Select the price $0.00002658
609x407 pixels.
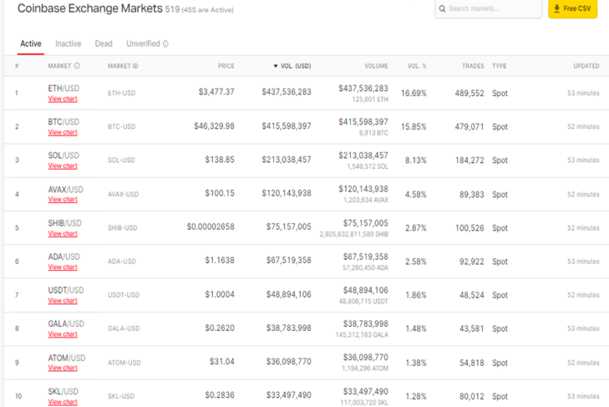click(211, 226)
